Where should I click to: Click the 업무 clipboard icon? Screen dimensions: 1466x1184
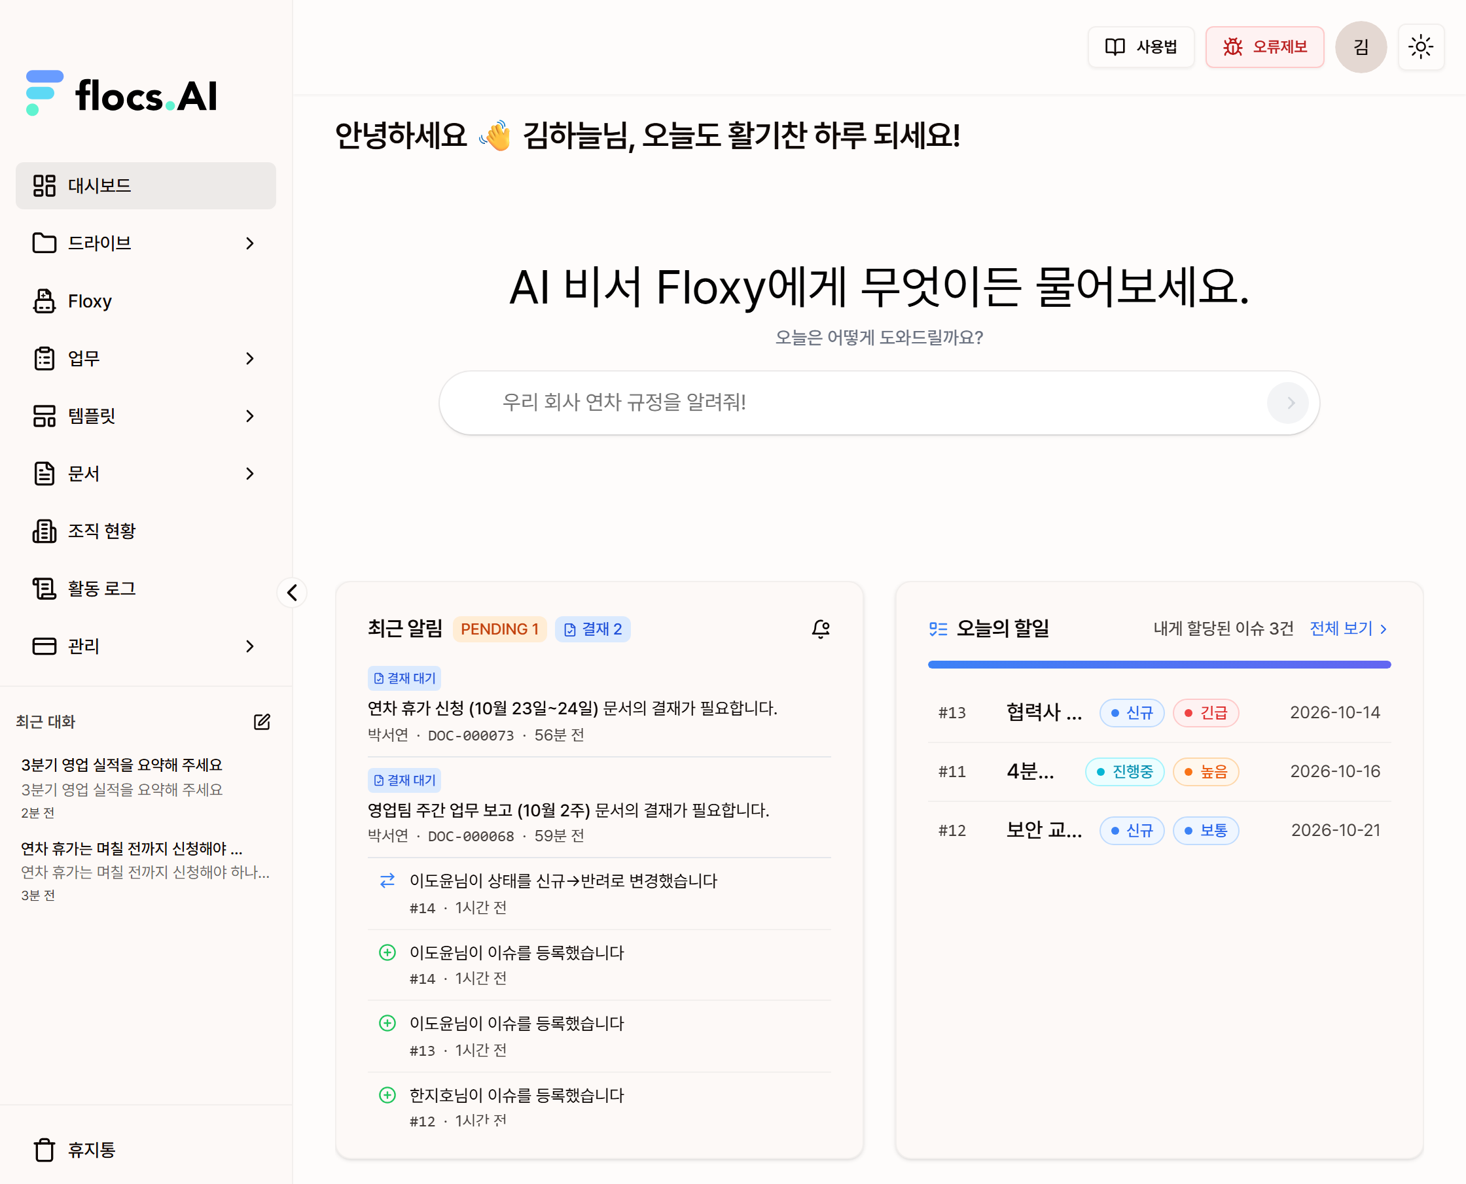[45, 358]
